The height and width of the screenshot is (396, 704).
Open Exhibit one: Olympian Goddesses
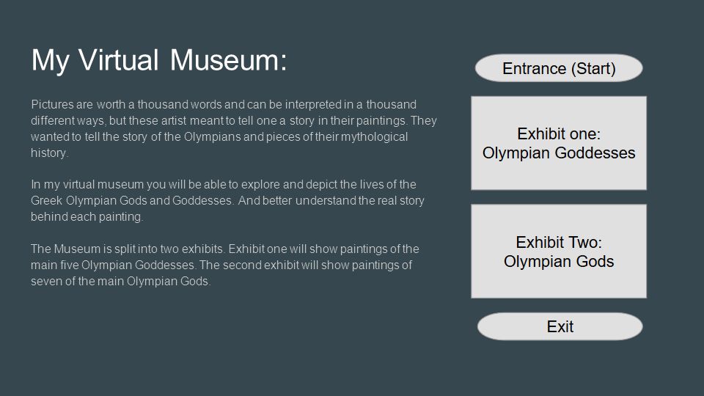tap(559, 143)
